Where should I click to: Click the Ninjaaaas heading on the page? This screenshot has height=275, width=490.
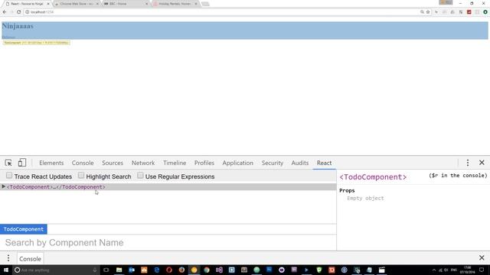click(x=18, y=26)
